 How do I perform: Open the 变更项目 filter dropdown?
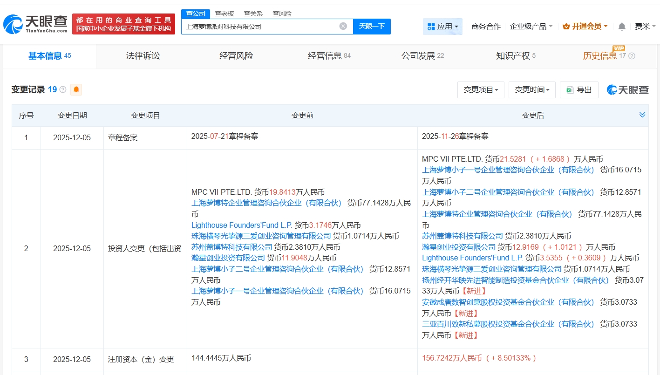tap(481, 90)
